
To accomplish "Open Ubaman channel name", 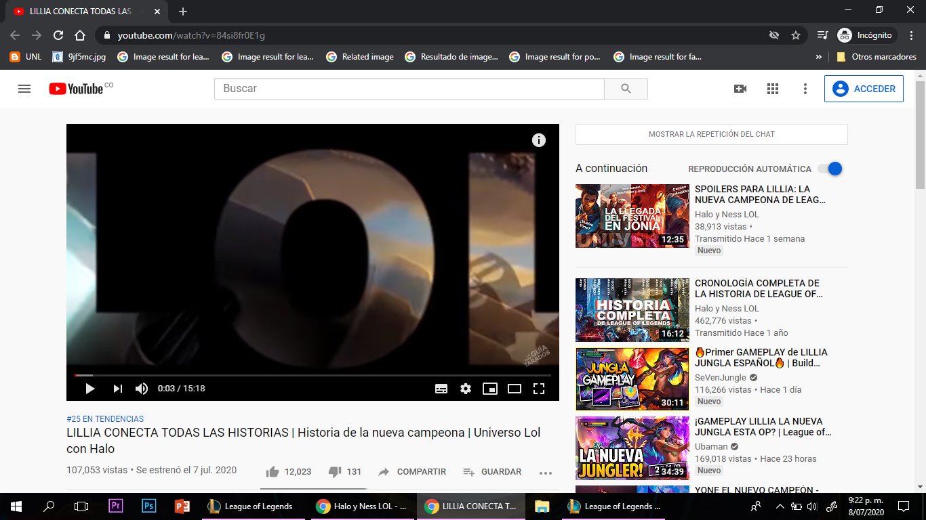I will [711, 447].
